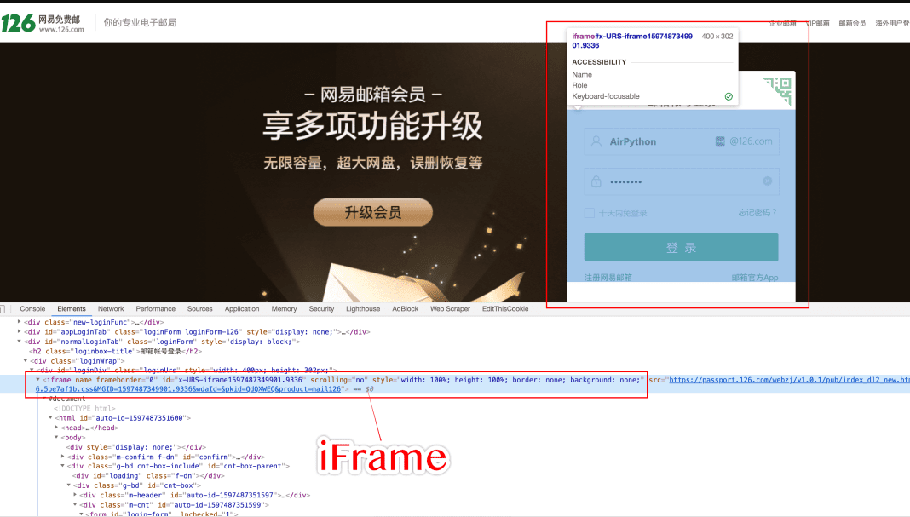Open the 忘记密码 forgot password link

coord(757,213)
